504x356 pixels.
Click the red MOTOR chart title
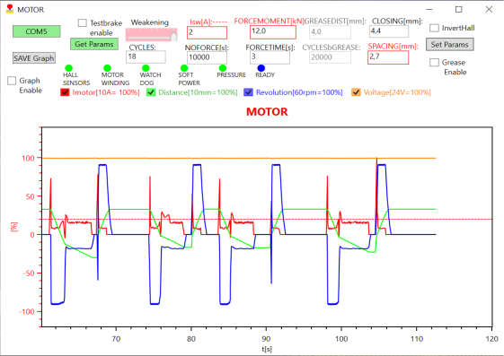click(267, 111)
